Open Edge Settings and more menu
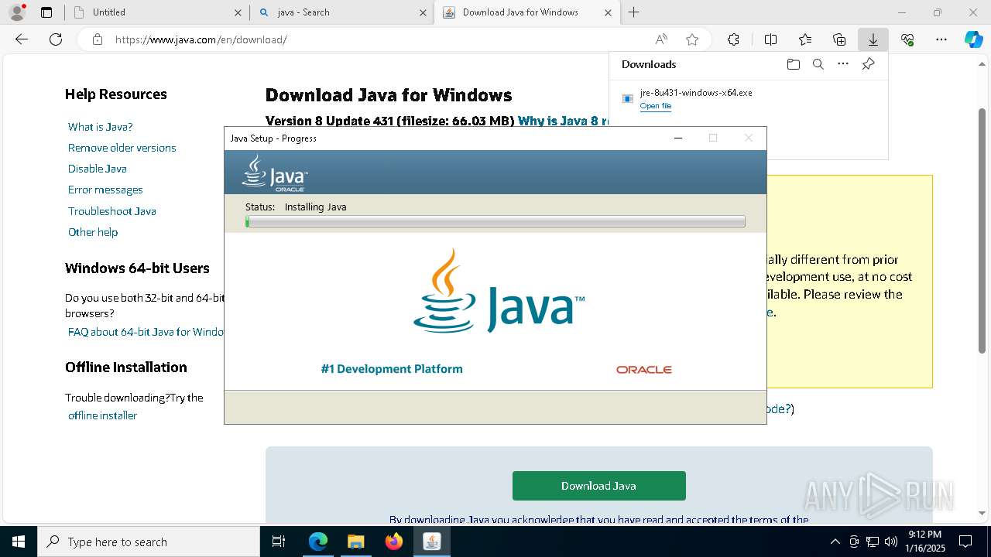Image resolution: width=991 pixels, height=557 pixels. click(941, 39)
